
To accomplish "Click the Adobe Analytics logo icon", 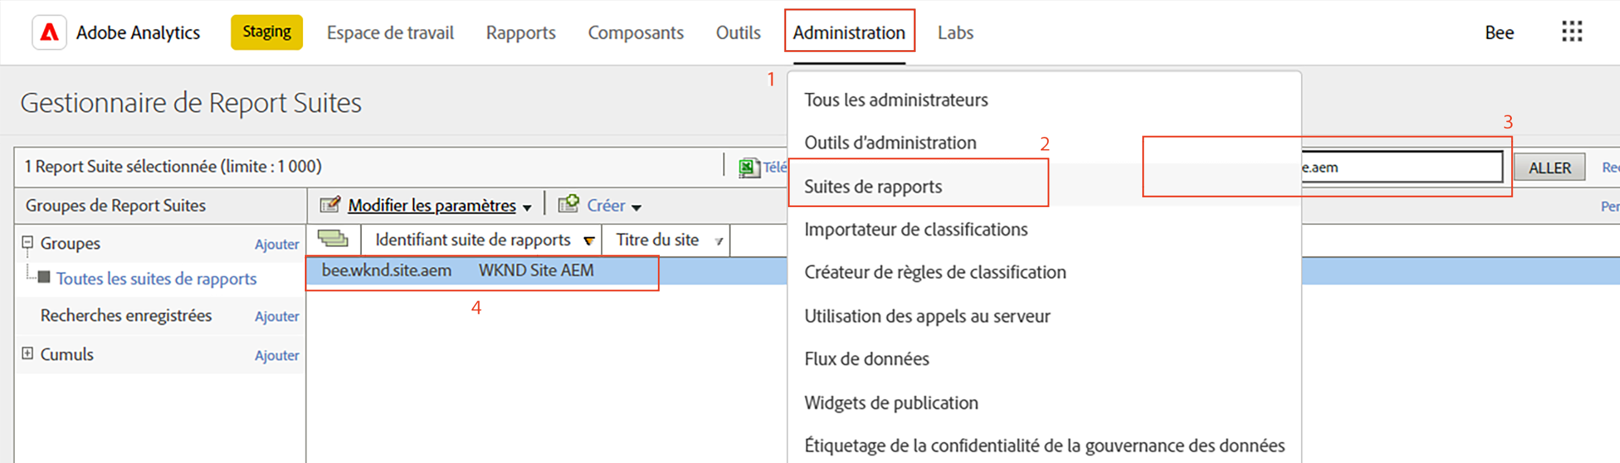I will (49, 32).
